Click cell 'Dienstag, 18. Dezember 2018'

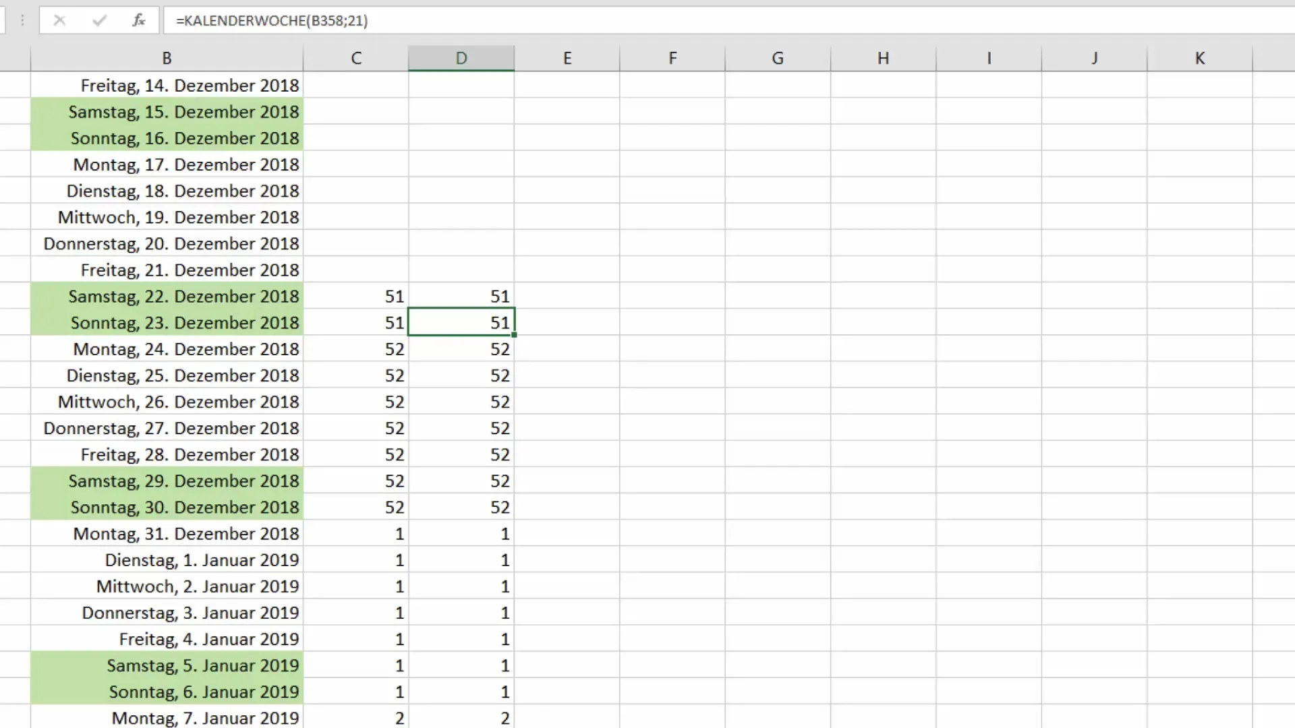tap(167, 190)
